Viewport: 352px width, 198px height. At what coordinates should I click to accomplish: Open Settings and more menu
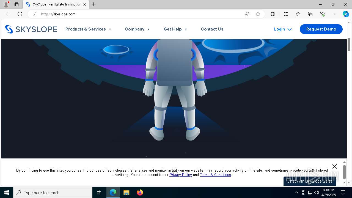(x=334, y=14)
